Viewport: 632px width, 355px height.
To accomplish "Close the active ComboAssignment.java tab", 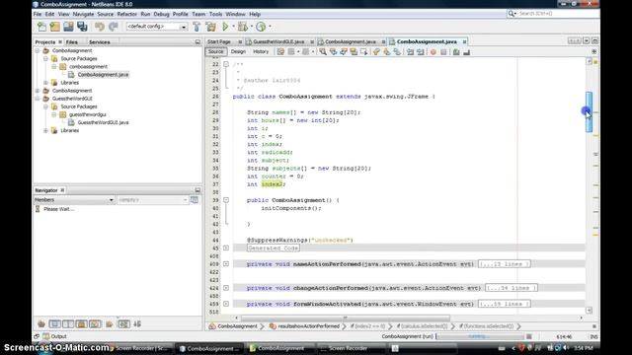I will 464,41.
